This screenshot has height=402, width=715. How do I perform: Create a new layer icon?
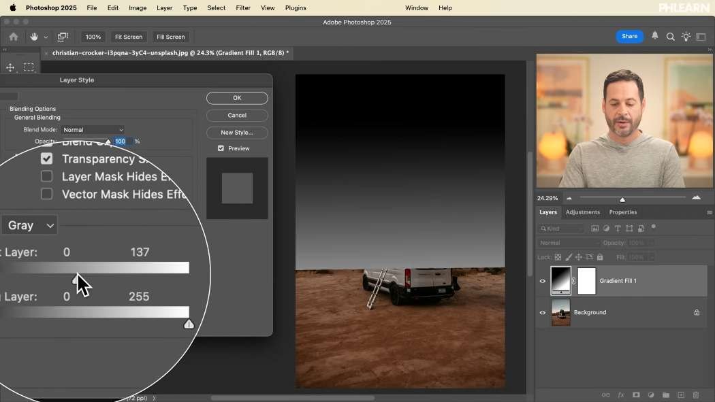[681, 395]
